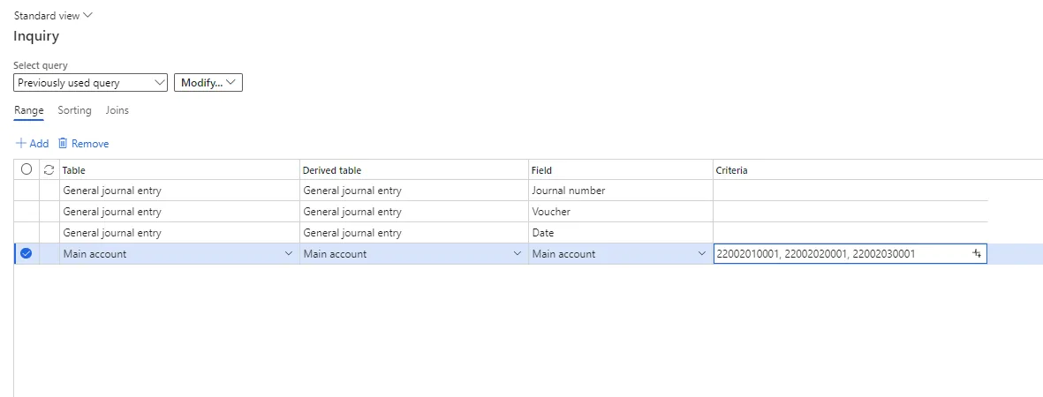Click Table cell in Journal number row
Image resolution: width=1043 pixels, height=397 pixels.
coord(179,191)
